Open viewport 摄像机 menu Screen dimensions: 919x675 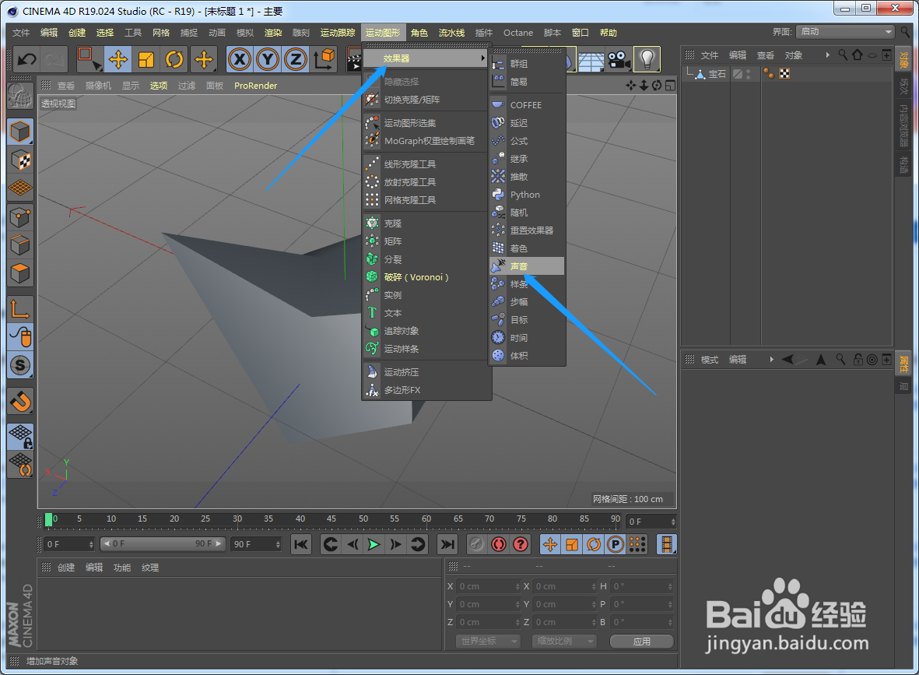[x=98, y=86]
